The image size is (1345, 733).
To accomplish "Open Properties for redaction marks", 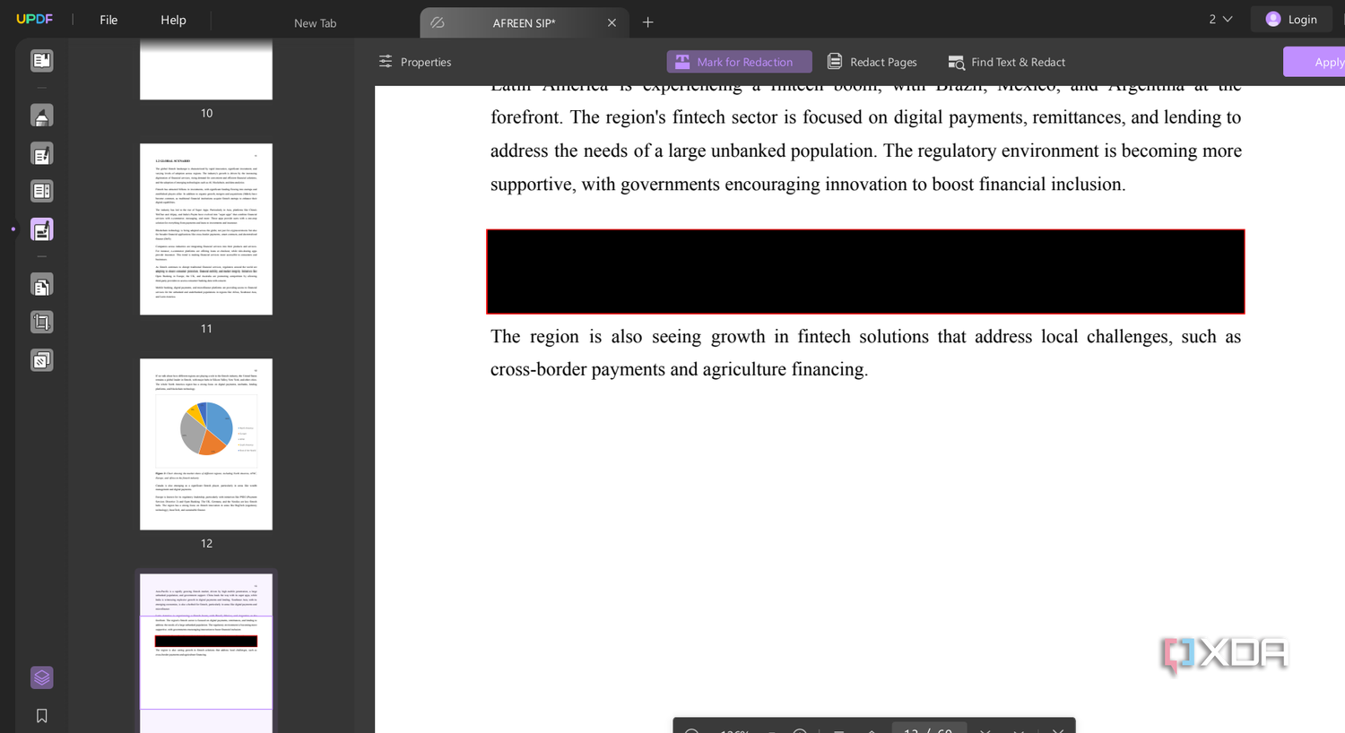I will (x=414, y=62).
